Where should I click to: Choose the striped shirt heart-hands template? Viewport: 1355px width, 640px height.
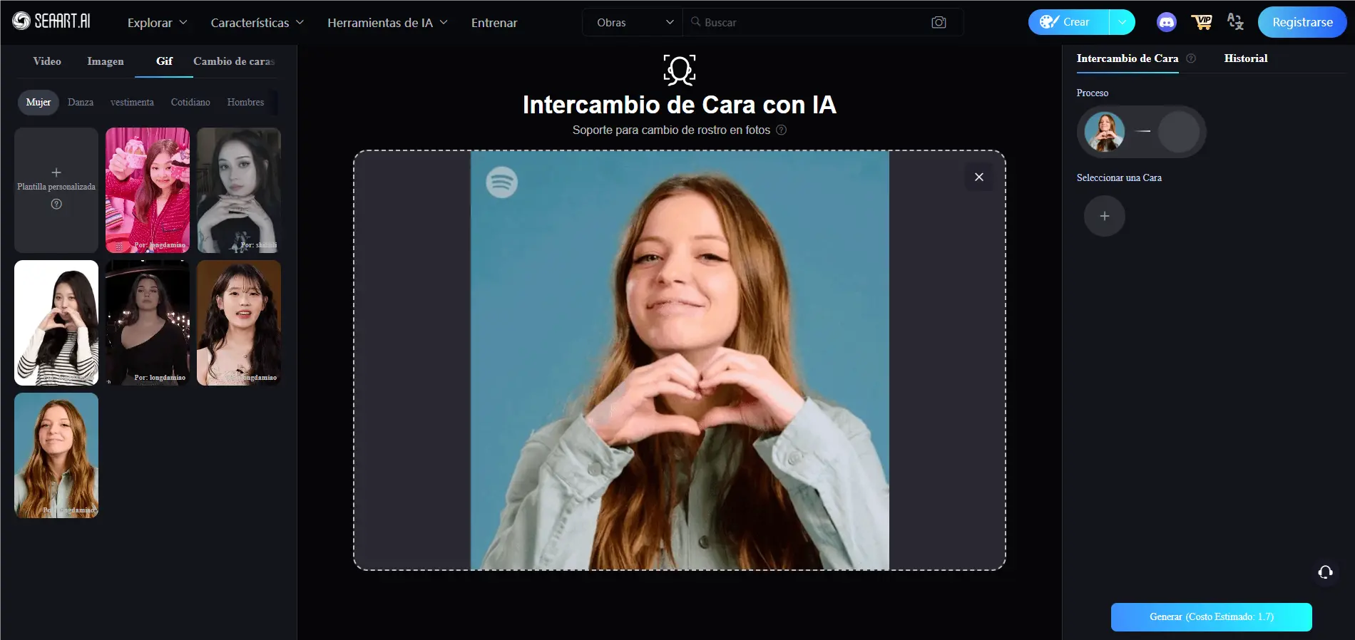(56, 323)
